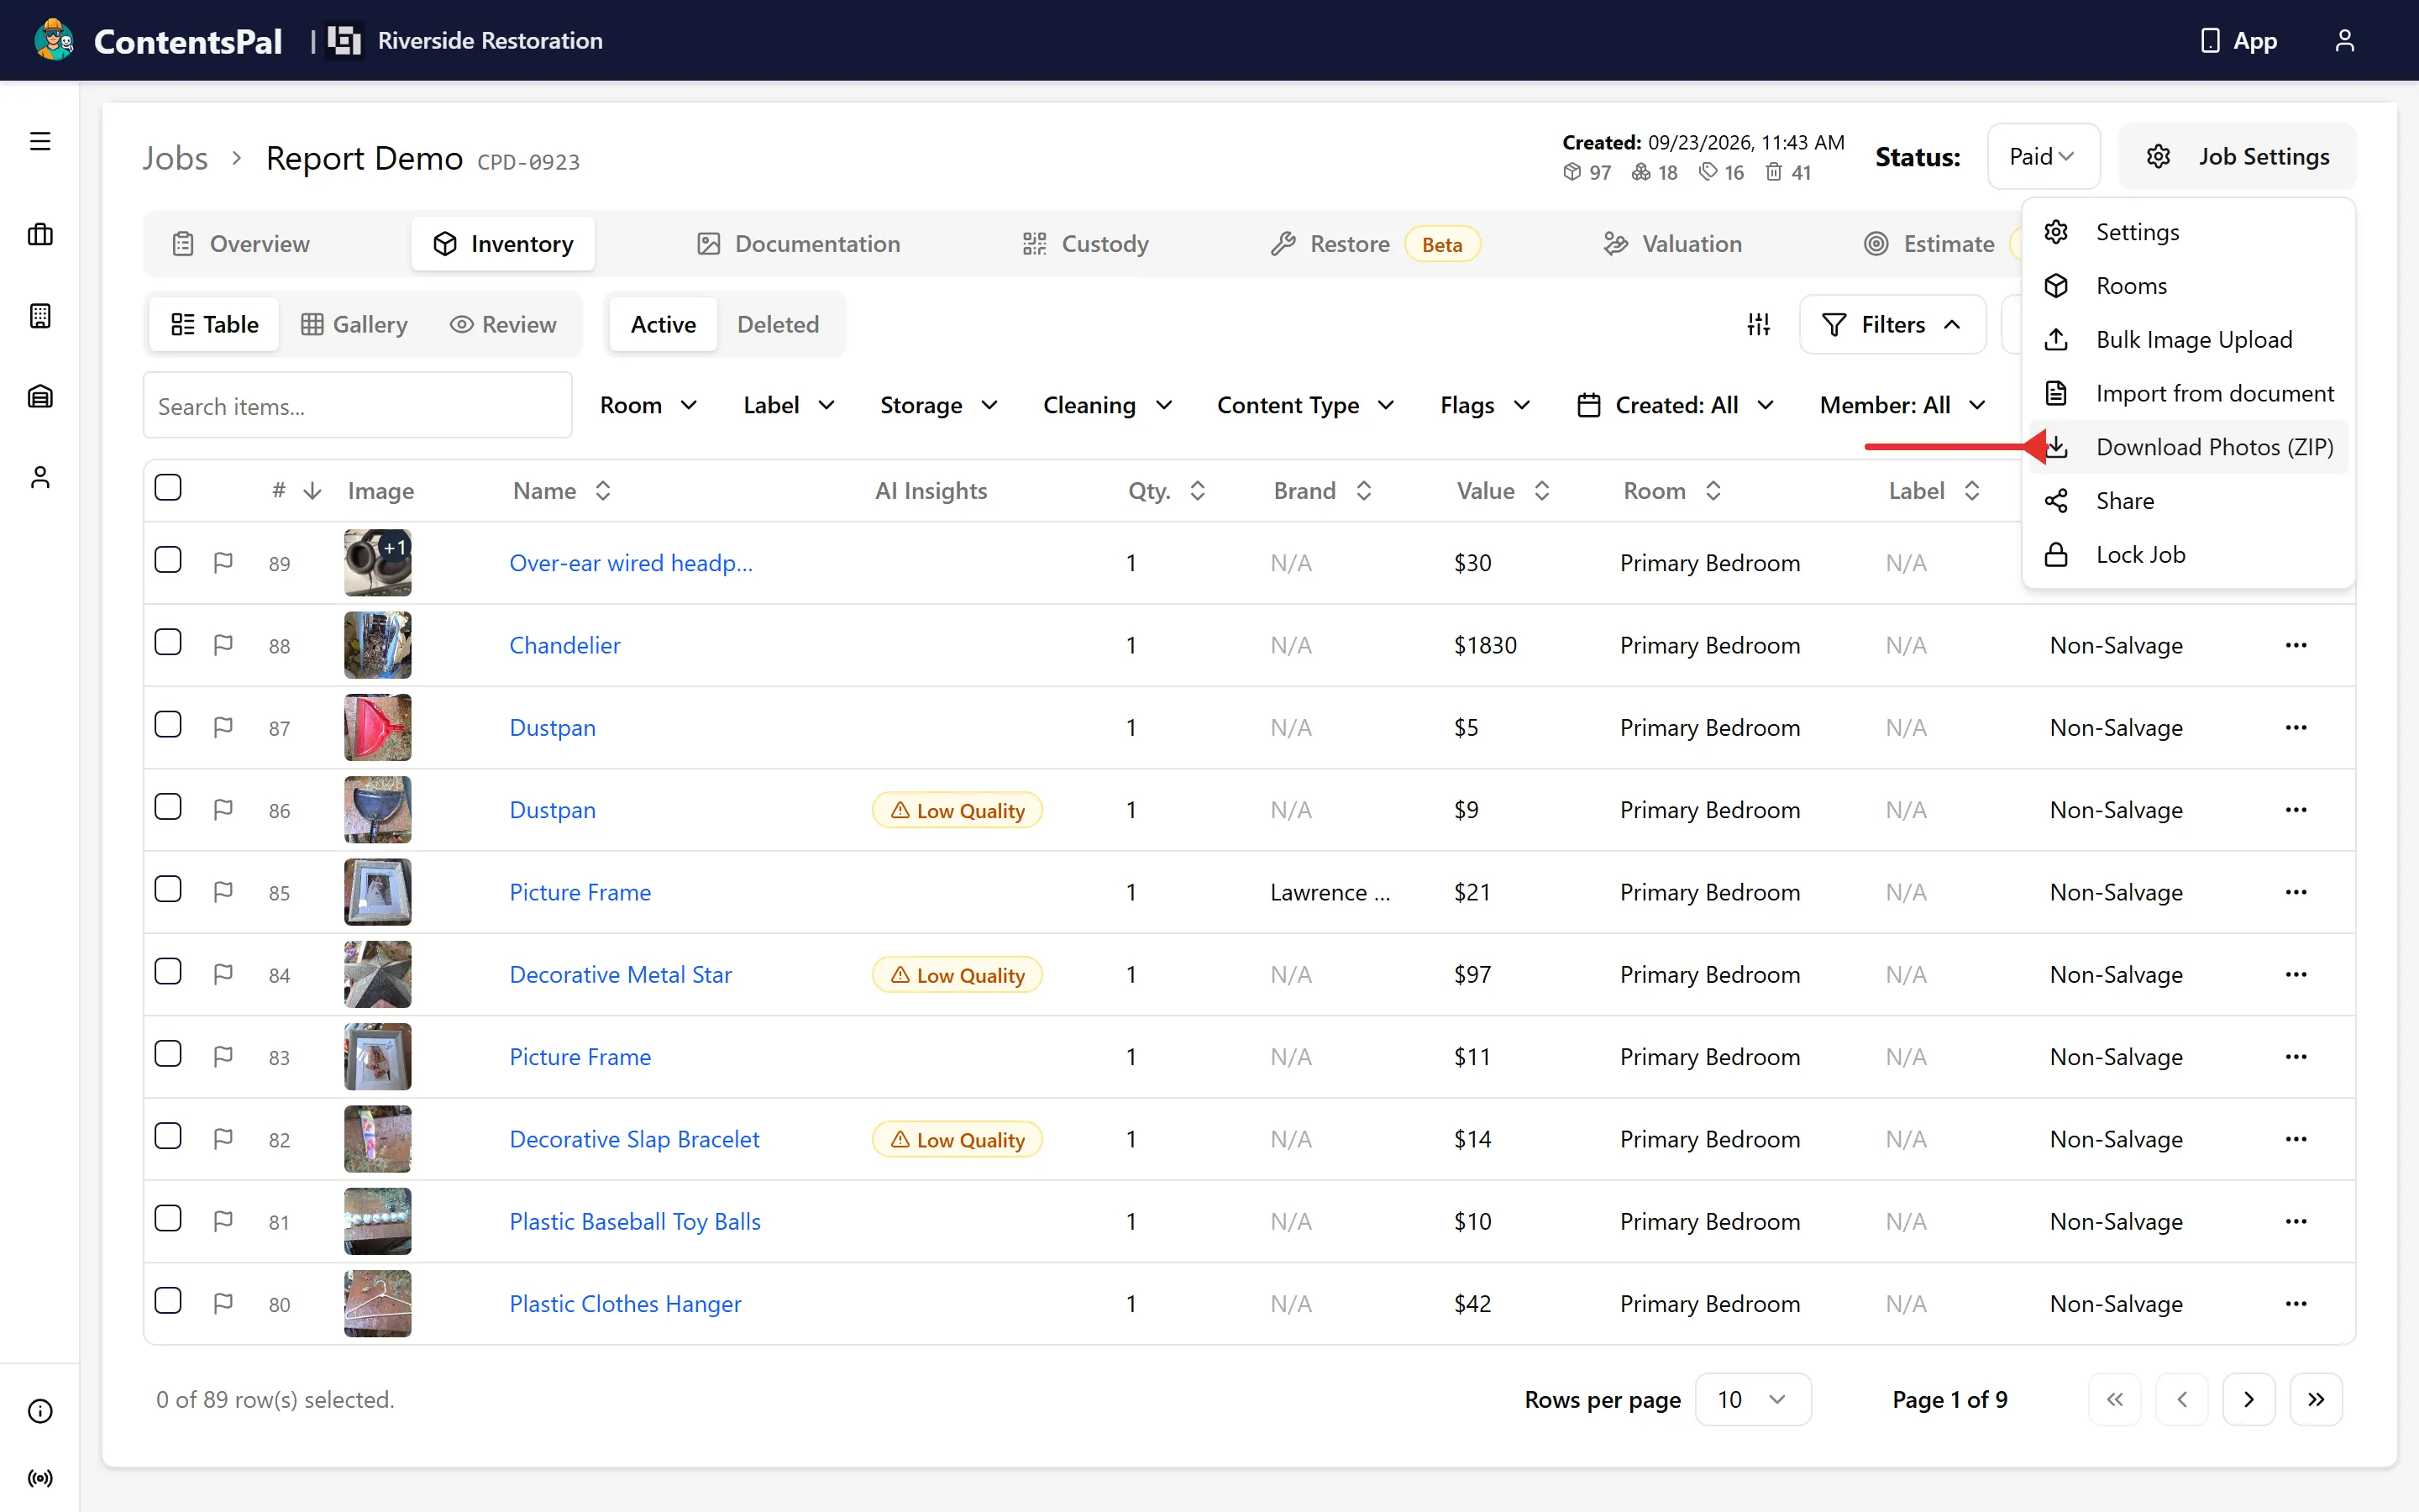Select checkbox for row 80 Plastic Clothes Hanger
The width and height of the screenshot is (2419, 1512).
click(x=168, y=1300)
